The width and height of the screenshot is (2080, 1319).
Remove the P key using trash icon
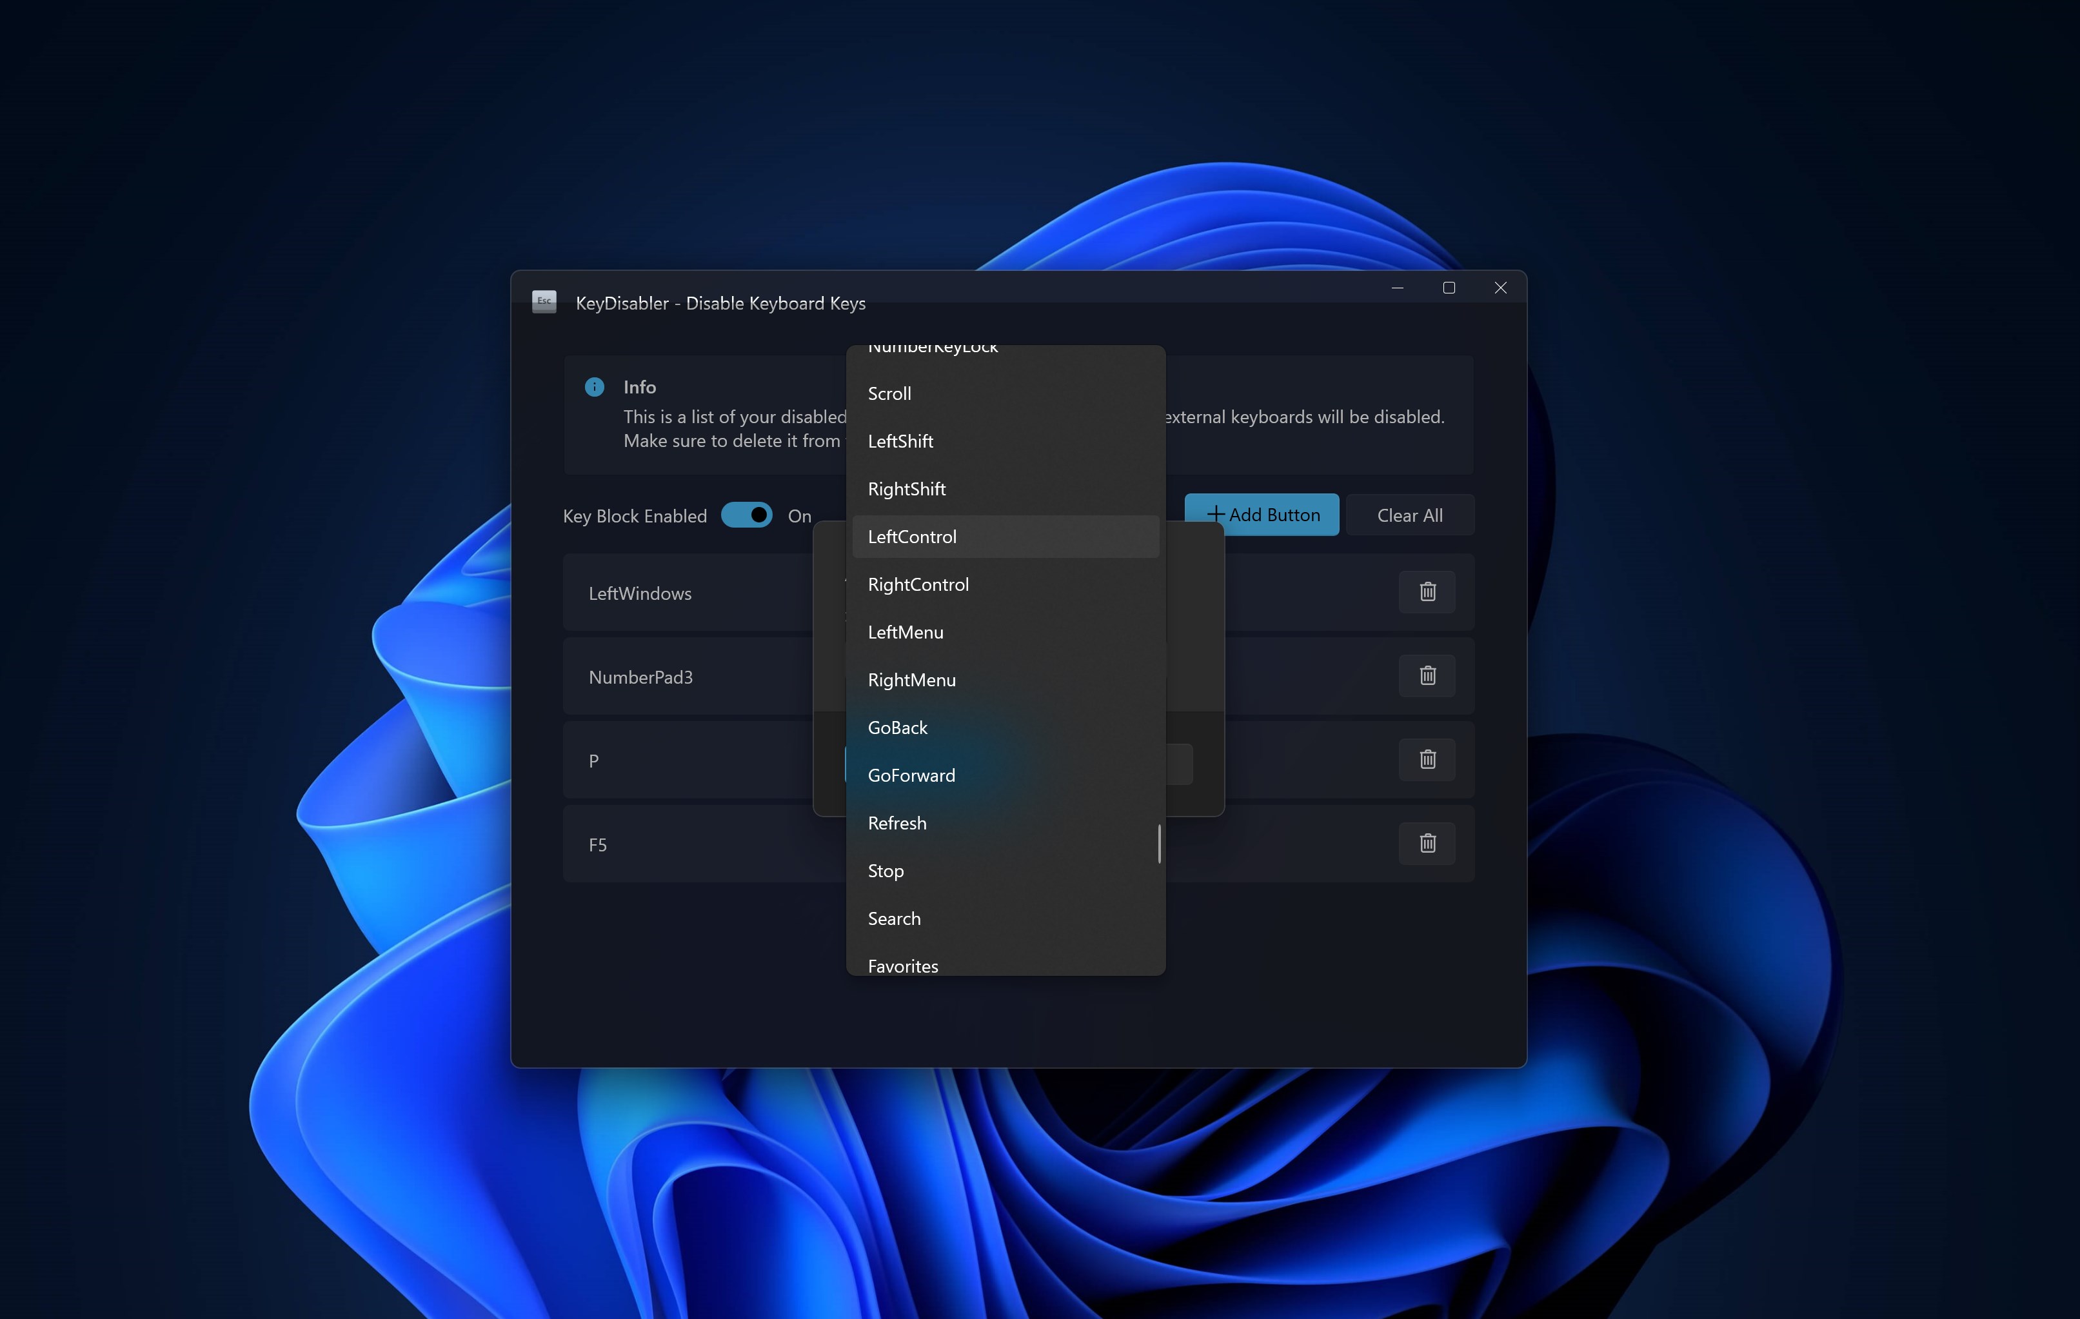(x=1427, y=759)
